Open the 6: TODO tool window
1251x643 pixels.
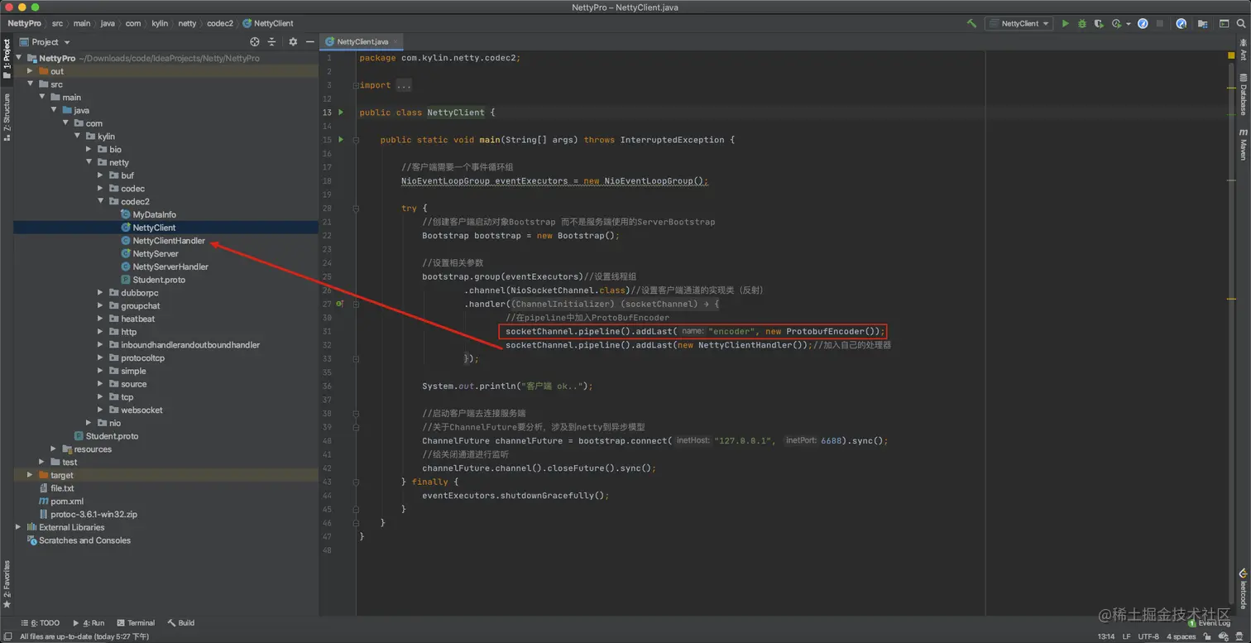[x=41, y=623]
